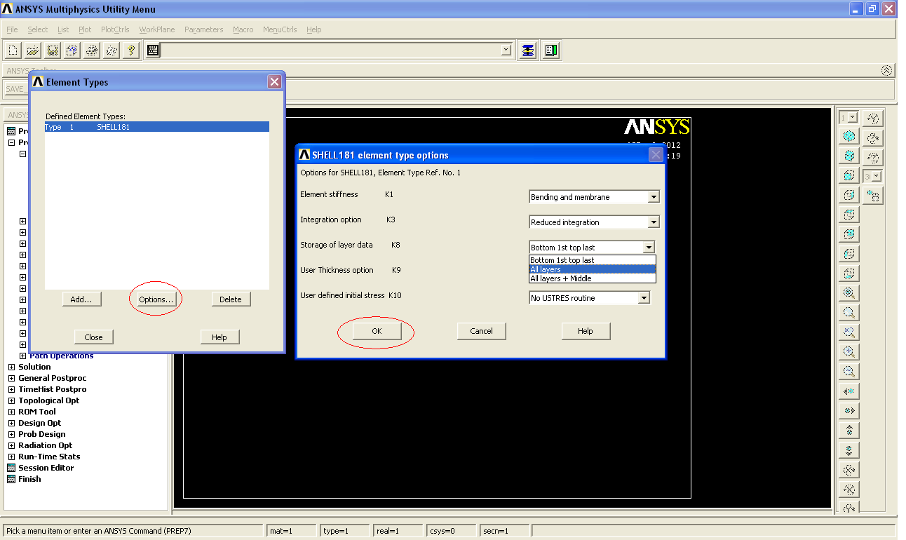This screenshot has height=540, width=906.
Task: Expand the Topological Opt tree node
Action: click(x=12, y=400)
